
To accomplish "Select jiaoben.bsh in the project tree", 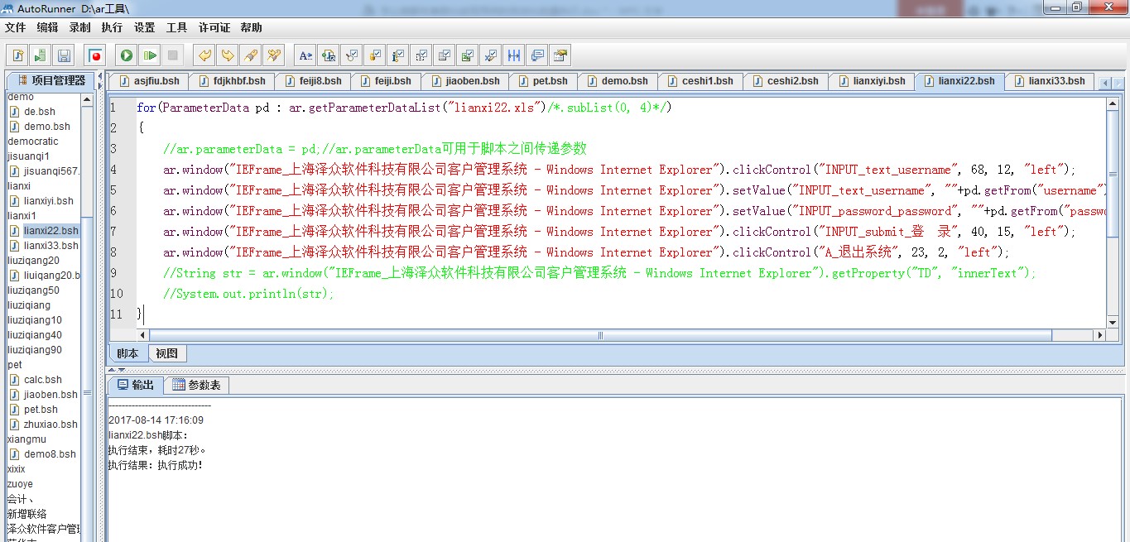I will [x=50, y=395].
